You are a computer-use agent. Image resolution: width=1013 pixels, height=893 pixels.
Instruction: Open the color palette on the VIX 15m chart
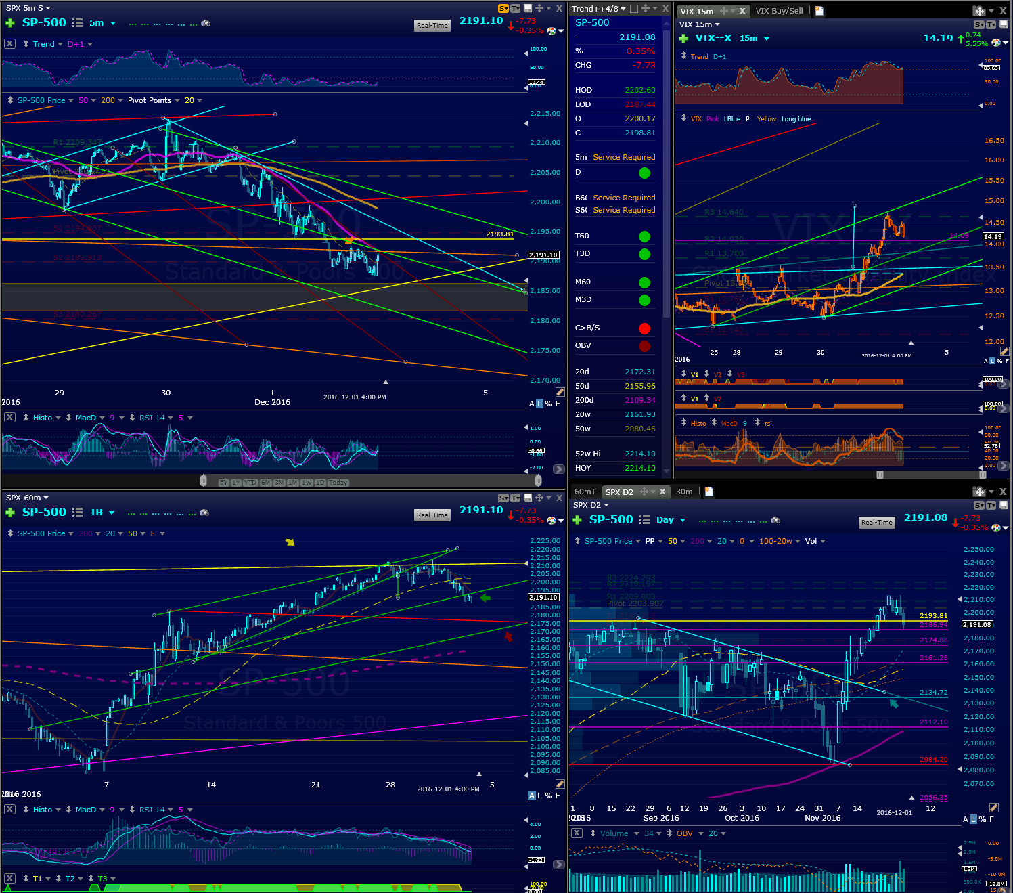point(996,43)
